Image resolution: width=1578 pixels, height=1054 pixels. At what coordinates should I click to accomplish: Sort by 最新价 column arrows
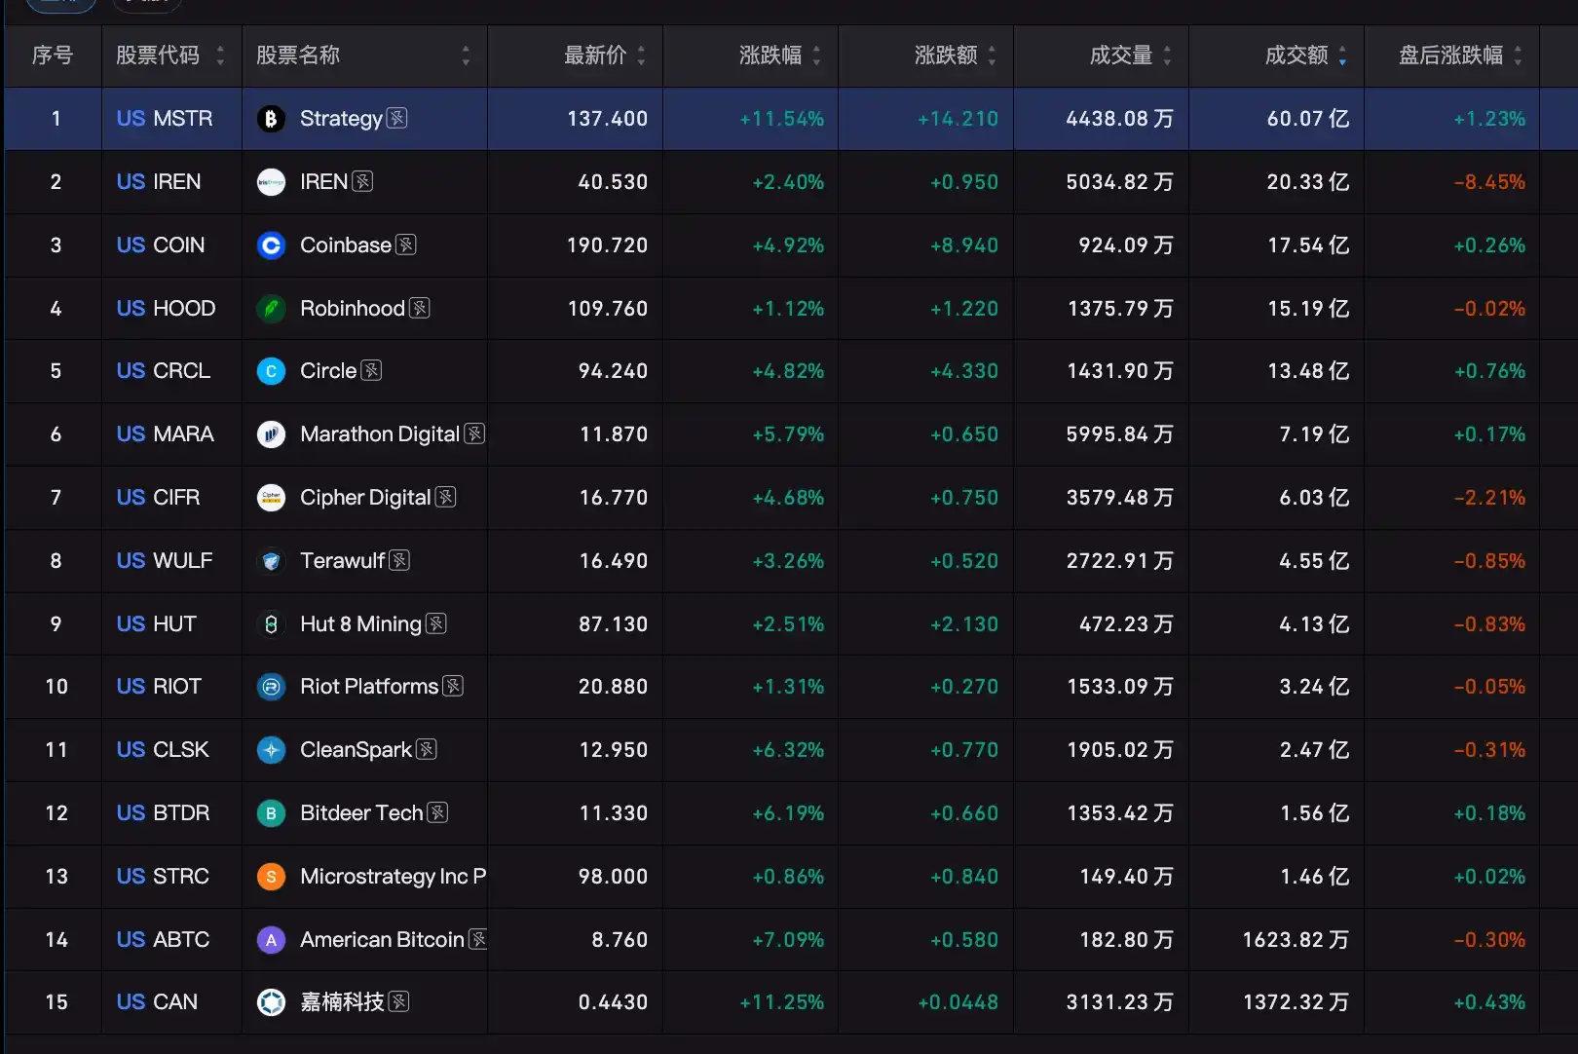[641, 56]
